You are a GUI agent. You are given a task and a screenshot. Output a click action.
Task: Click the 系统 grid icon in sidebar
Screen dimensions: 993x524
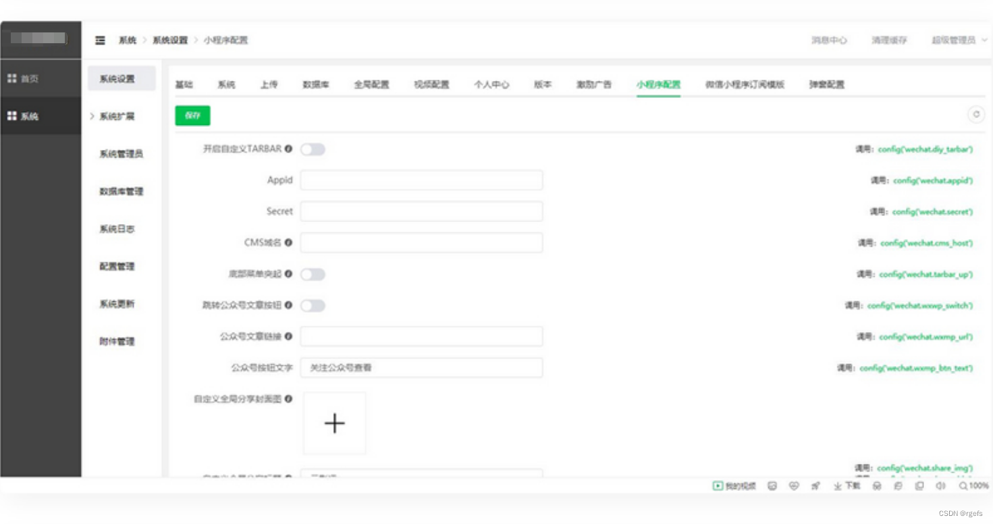[11, 116]
